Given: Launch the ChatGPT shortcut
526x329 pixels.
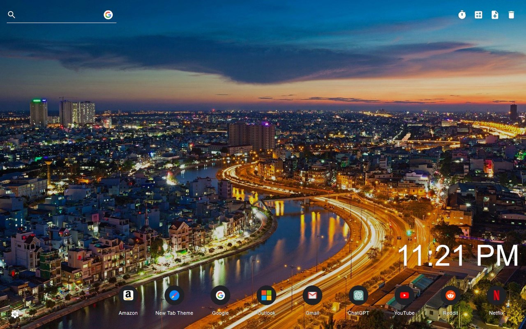Looking at the screenshot, I should click(358, 295).
